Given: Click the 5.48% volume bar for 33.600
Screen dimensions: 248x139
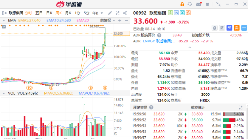Looking at the screenshot, I should pyautogui.click(x=233, y=114).
